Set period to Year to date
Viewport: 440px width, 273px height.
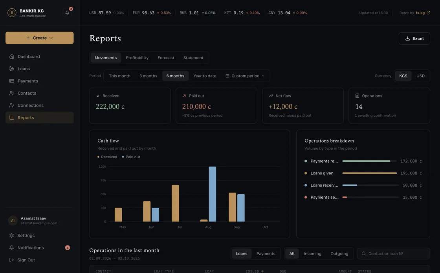click(x=205, y=76)
